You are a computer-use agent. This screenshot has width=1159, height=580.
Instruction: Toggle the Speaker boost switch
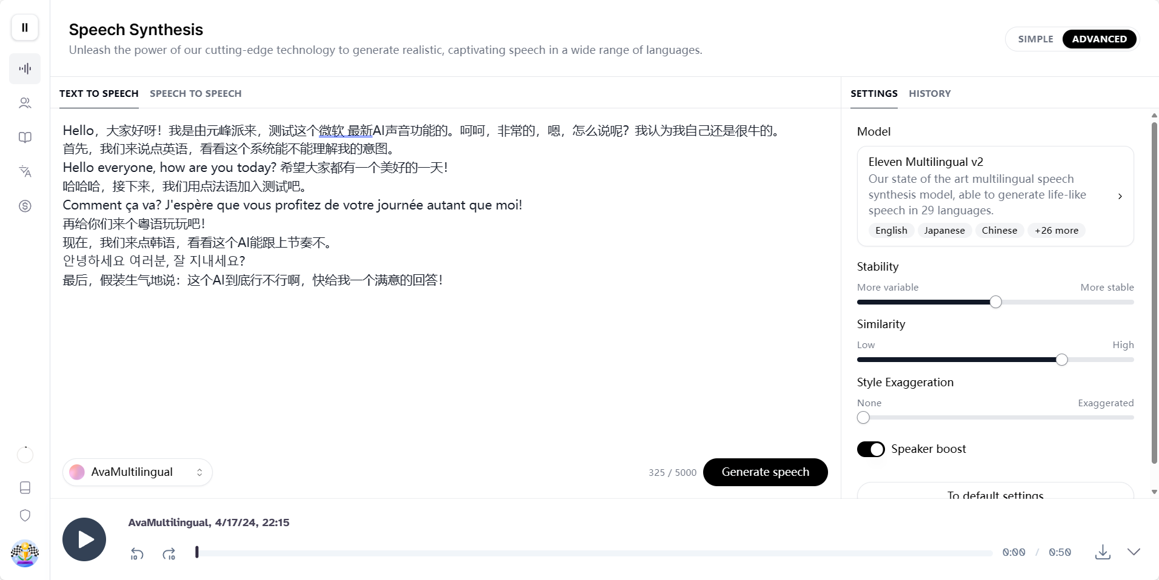870,449
